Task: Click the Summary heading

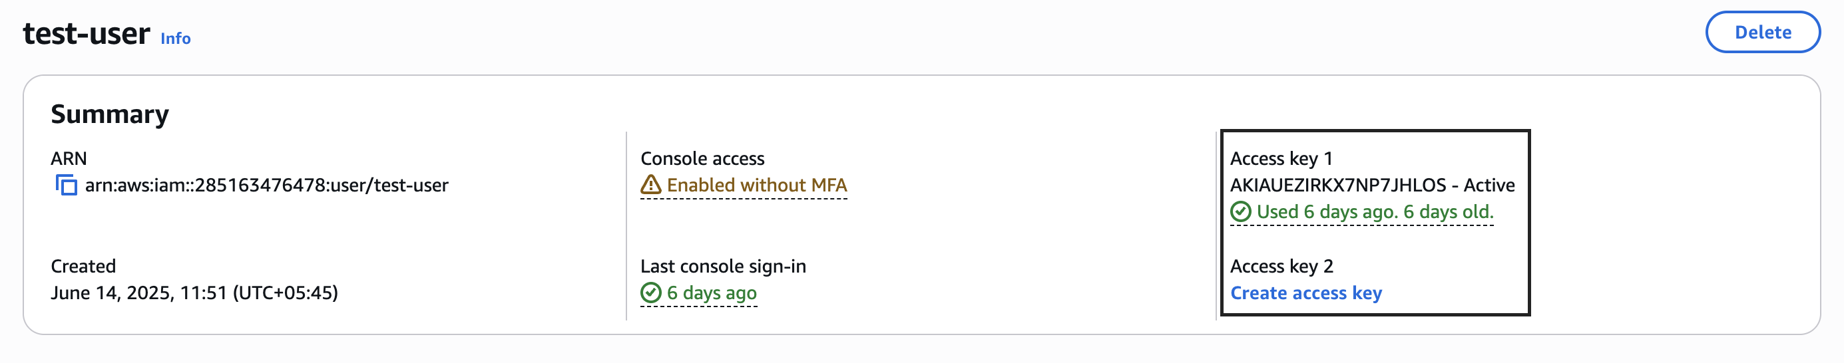Action: point(110,114)
